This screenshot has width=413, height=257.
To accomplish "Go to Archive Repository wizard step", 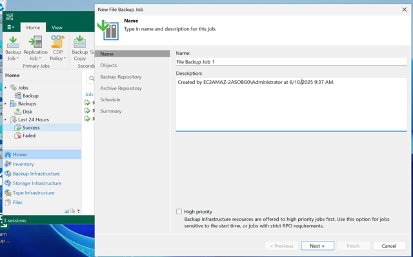I will click(x=121, y=88).
